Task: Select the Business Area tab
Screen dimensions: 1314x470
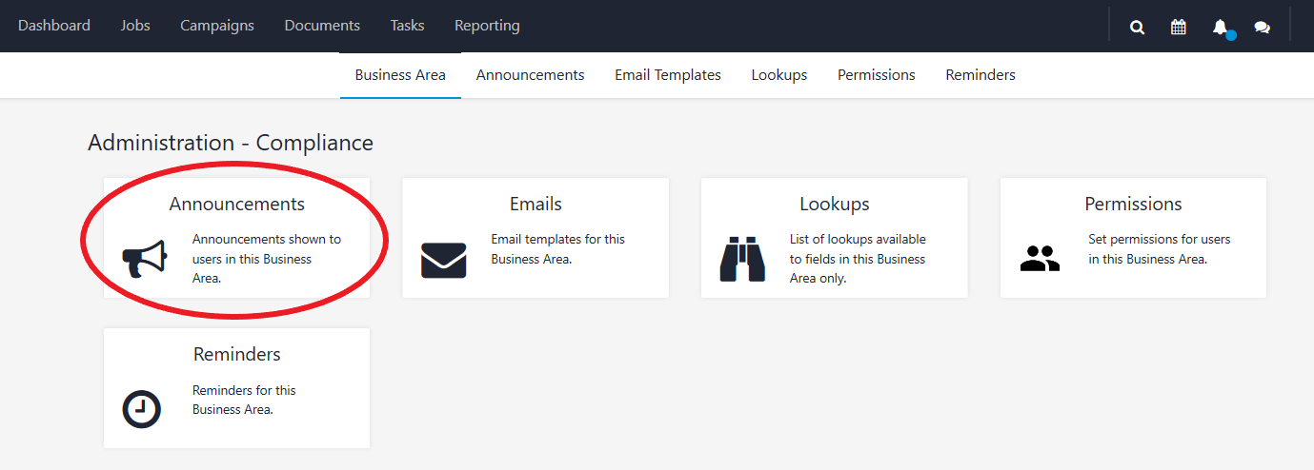Action: pyautogui.click(x=400, y=75)
